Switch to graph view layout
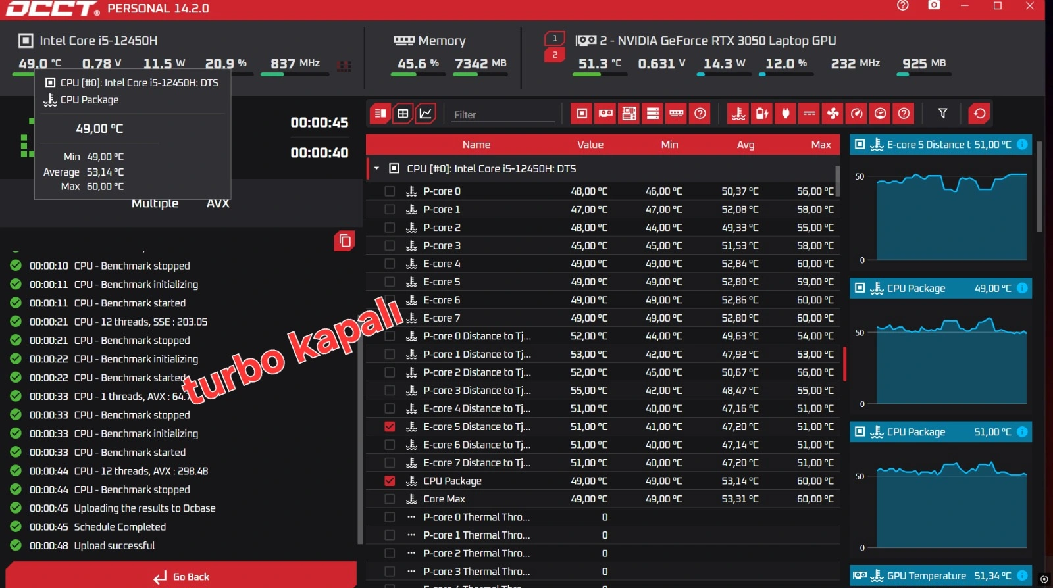Image resolution: width=1053 pixels, height=588 pixels. (x=425, y=114)
